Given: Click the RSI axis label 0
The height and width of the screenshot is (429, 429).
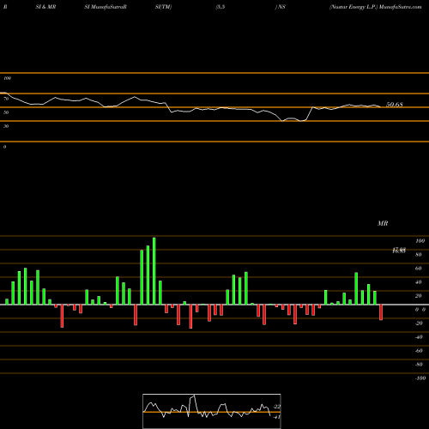Looking at the screenshot, I should point(4,147).
